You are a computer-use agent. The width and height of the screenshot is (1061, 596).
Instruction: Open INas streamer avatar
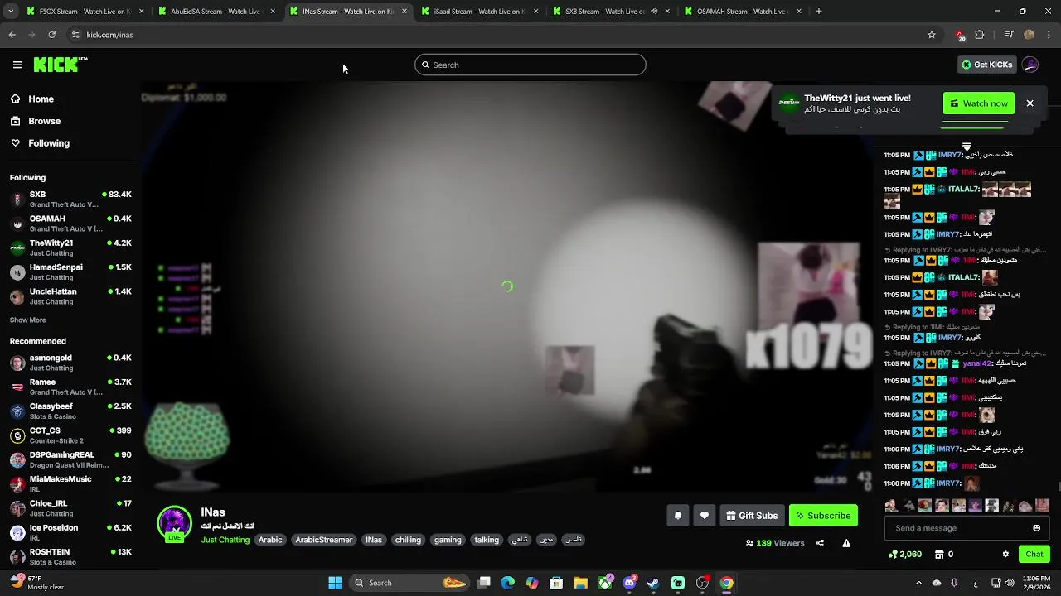point(174,523)
